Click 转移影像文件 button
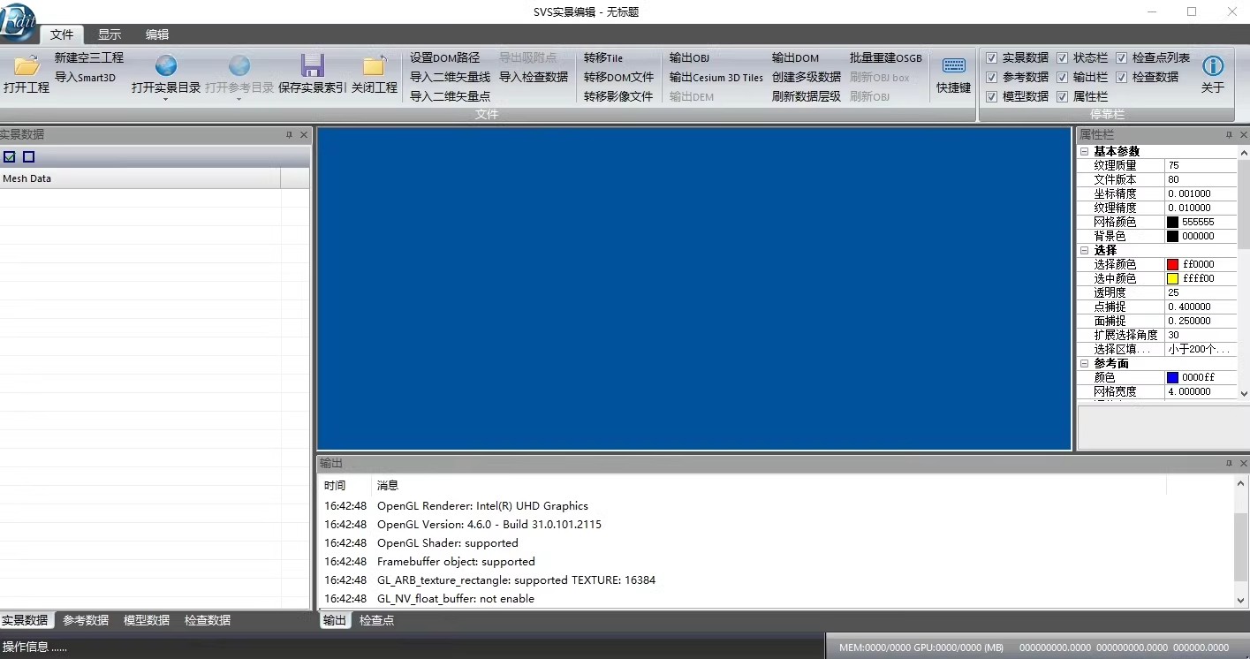 click(x=618, y=96)
